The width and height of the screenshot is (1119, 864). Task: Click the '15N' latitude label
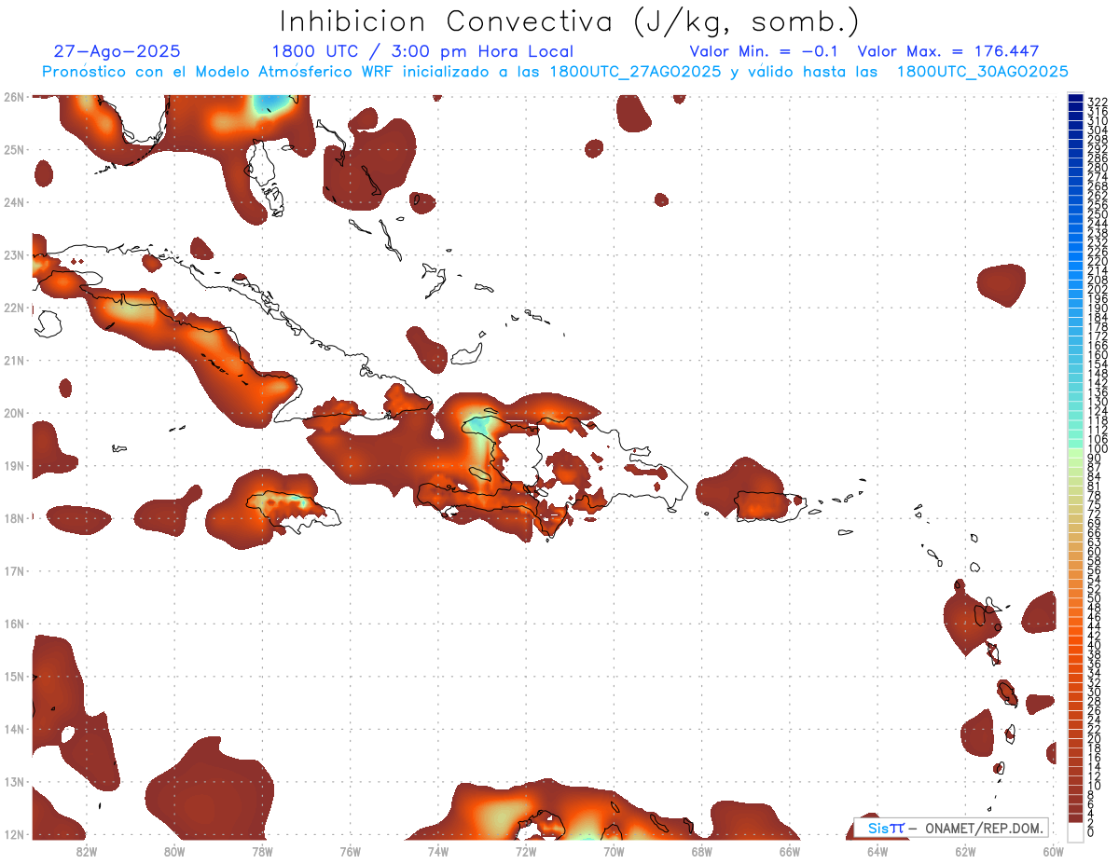(x=13, y=676)
